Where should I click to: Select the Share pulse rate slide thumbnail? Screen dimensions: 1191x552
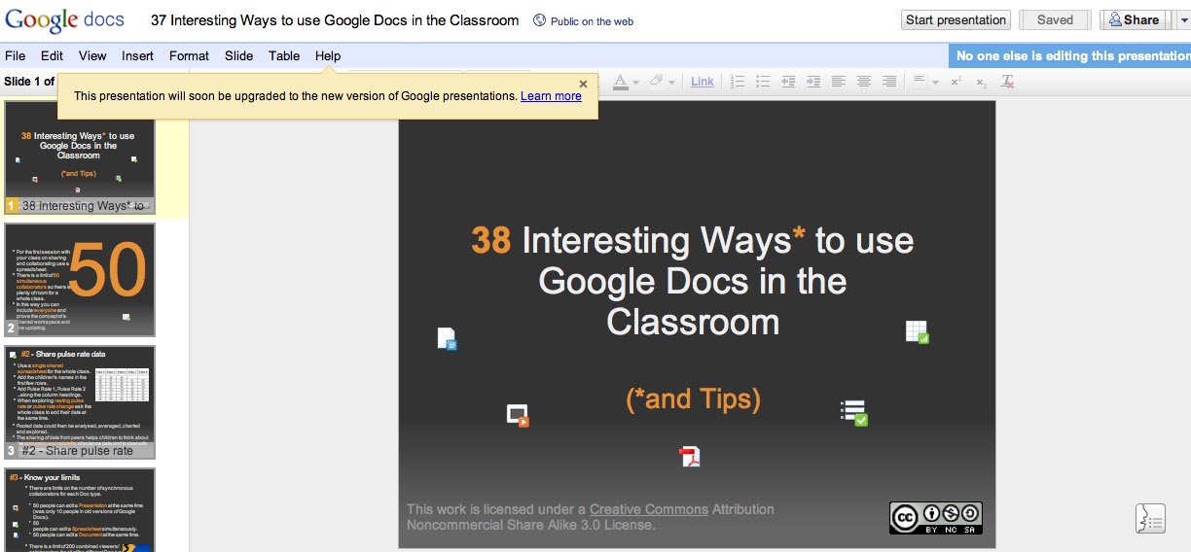point(80,402)
